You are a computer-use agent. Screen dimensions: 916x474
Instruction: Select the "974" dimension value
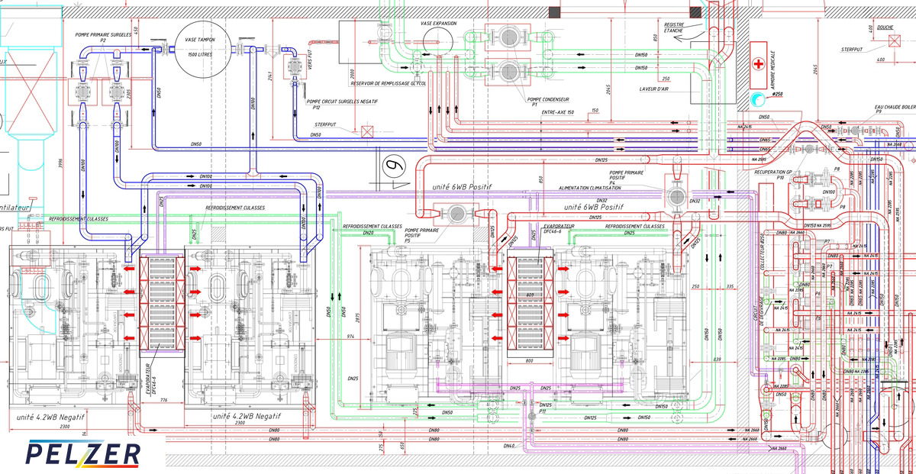point(351,336)
